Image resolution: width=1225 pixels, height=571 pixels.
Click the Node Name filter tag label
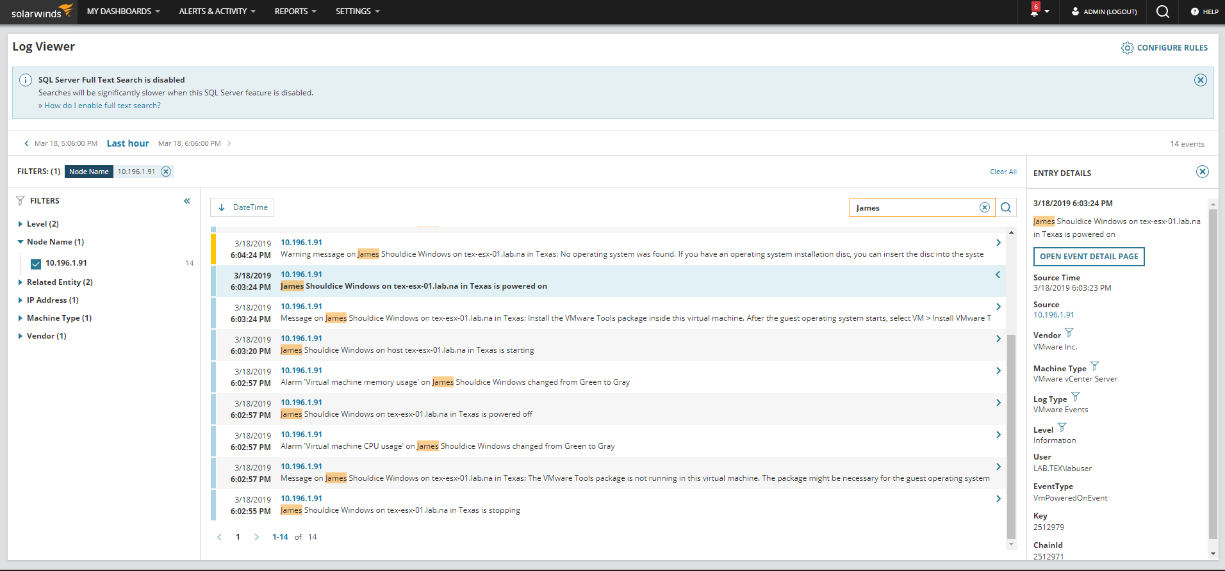click(x=89, y=172)
